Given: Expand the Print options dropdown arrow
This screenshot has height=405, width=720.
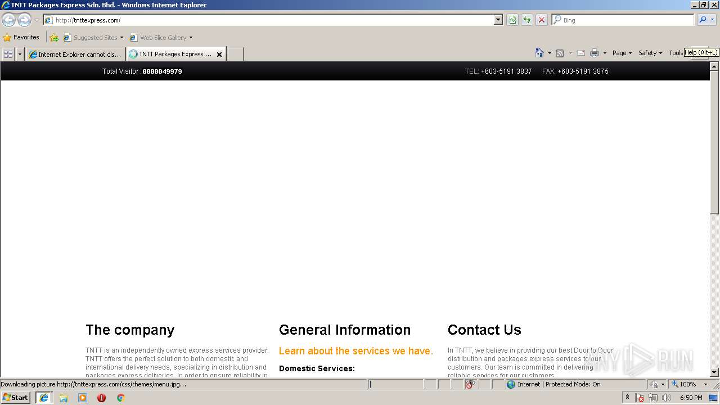Looking at the screenshot, I should point(605,53).
